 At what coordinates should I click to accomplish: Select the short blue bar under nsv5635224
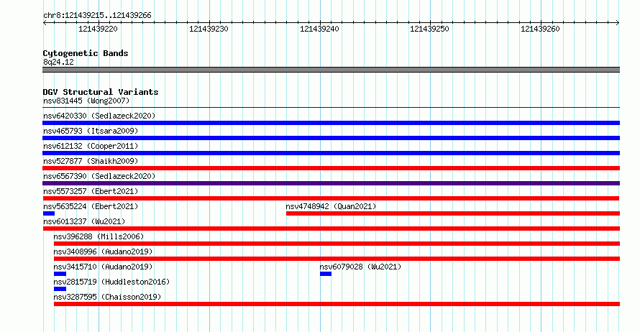pos(49,213)
